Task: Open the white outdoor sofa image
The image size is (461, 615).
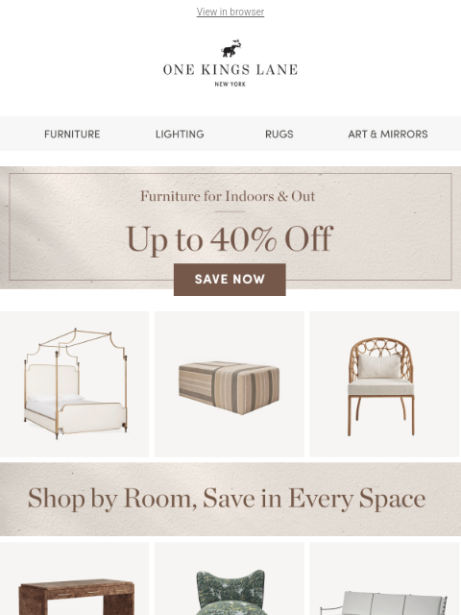Action: click(x=384, y=578)
